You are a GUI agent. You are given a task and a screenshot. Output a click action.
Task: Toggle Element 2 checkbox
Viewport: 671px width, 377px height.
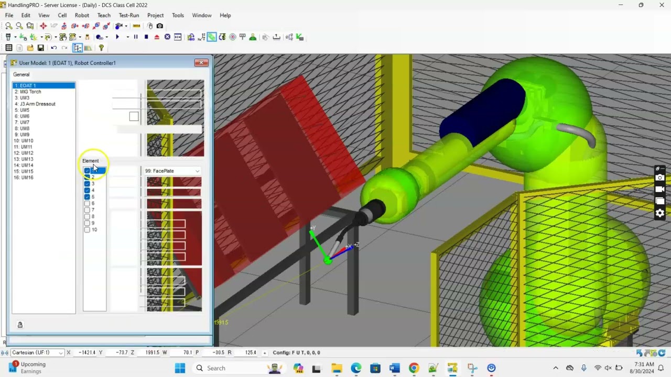[87, 178]
